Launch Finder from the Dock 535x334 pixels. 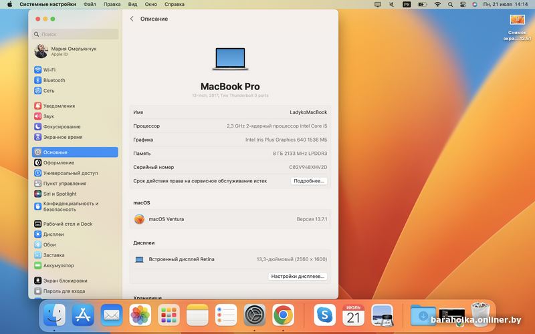pos(54,315)
